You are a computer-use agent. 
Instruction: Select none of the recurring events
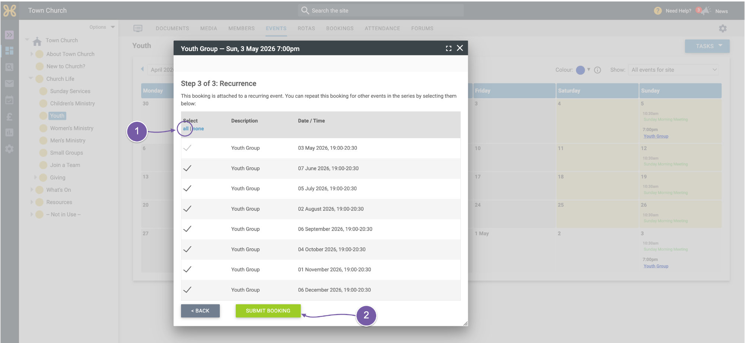(x=198, y=128)
